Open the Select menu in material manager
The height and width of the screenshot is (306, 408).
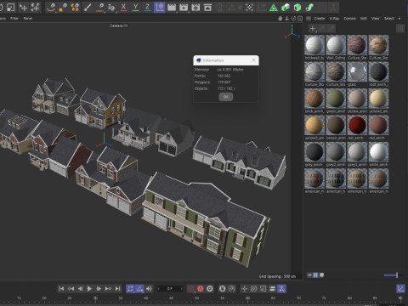389,19
